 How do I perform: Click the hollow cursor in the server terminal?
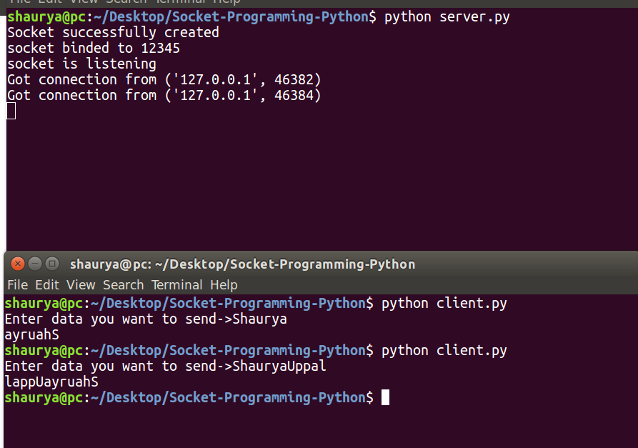click(11, 111)
